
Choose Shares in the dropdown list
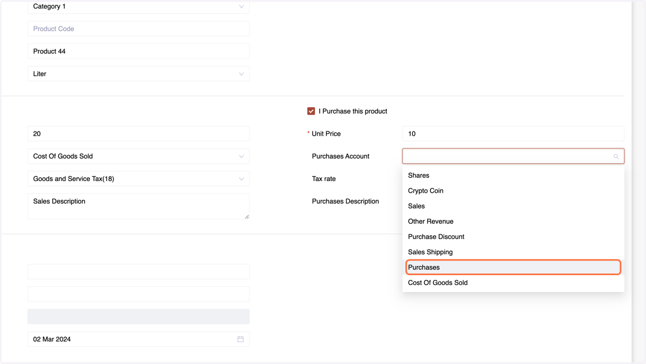point(513,176)
